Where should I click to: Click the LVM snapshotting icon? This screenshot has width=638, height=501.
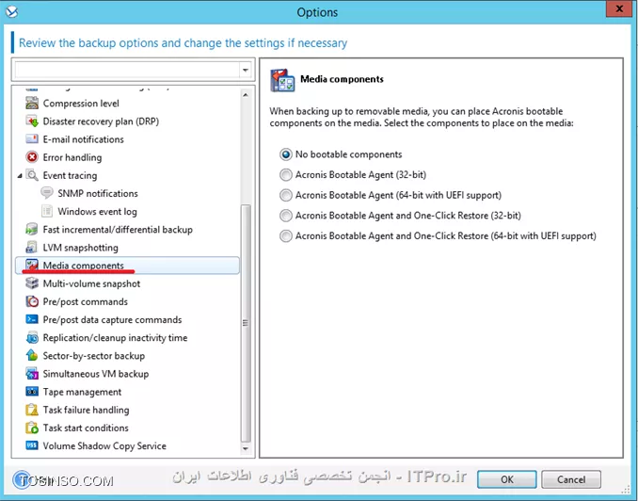click(x=32, y=248)
